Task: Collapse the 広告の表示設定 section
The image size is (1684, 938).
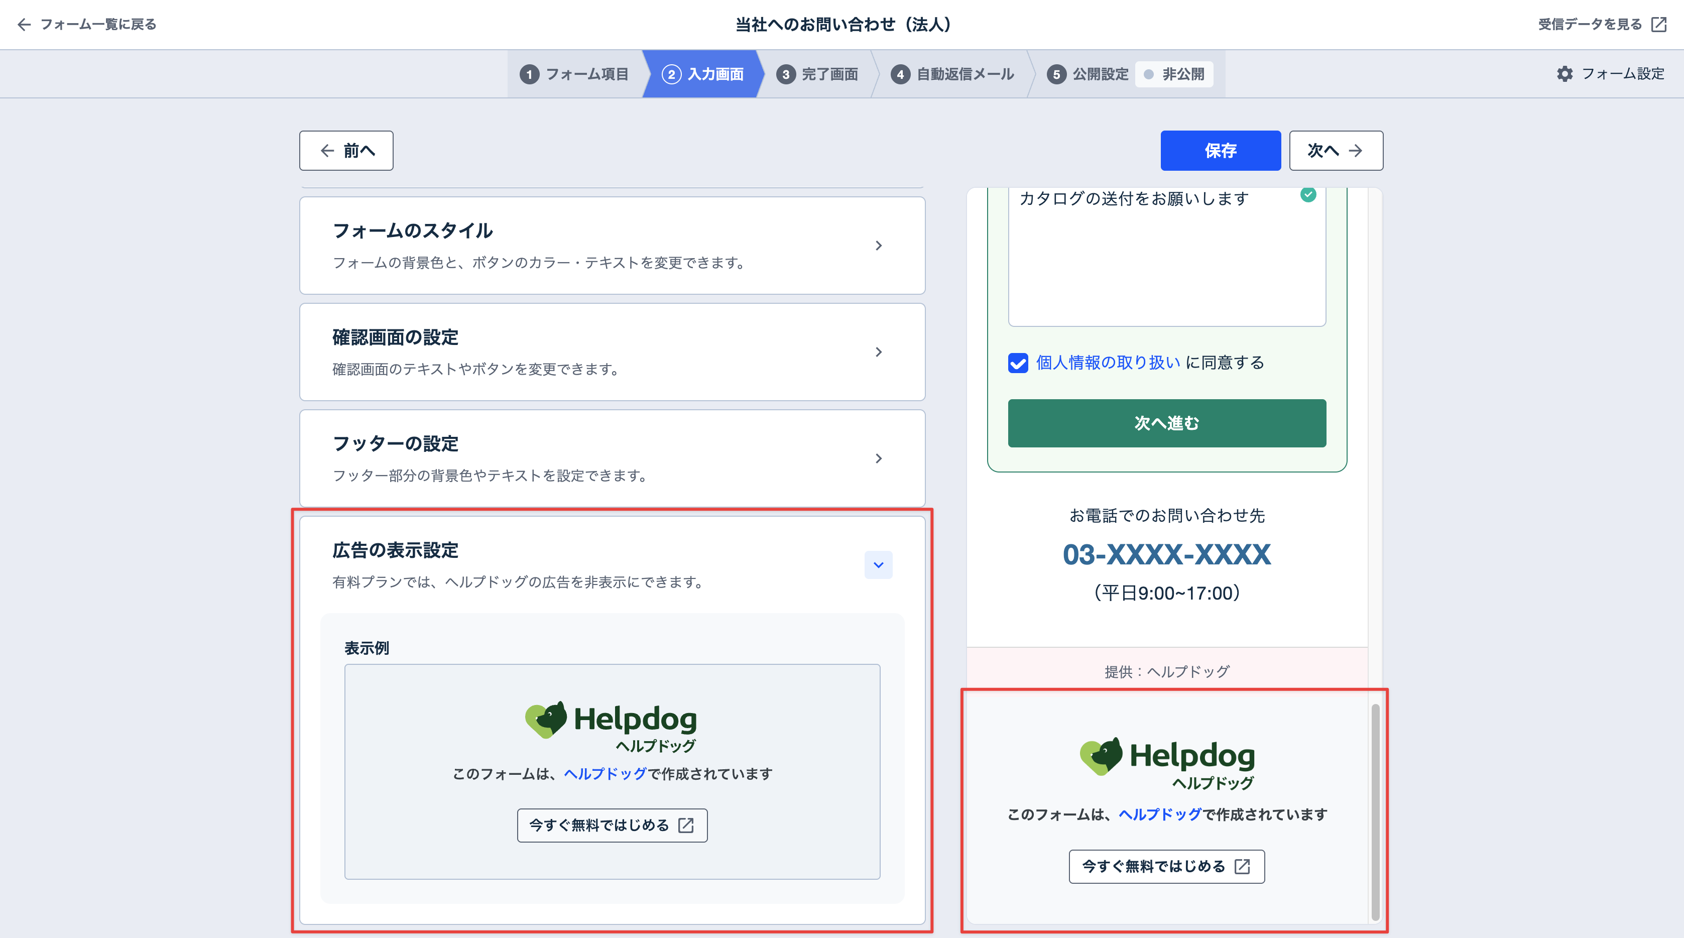Action: 879,565
